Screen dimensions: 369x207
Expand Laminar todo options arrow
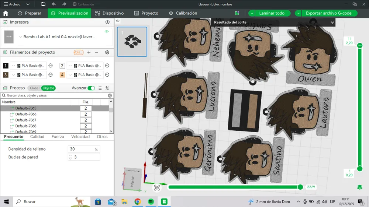point(252,13)
